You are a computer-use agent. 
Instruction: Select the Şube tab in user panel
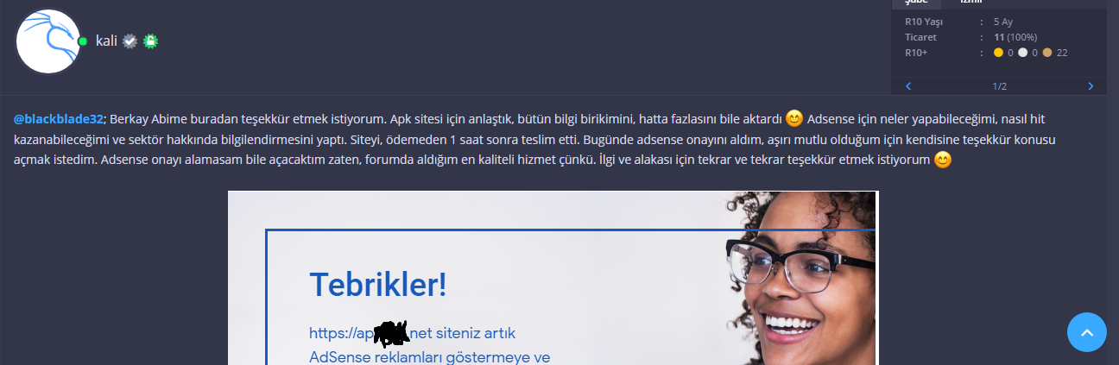click(916, 3)
